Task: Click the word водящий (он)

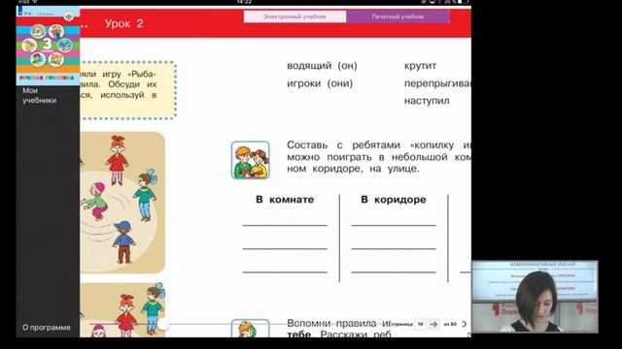Action: point(322,66)
